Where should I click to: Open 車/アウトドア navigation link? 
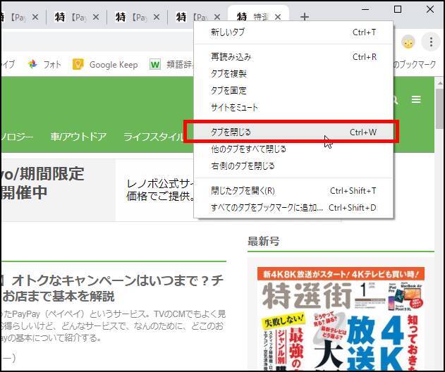click(x=78, y=137)
